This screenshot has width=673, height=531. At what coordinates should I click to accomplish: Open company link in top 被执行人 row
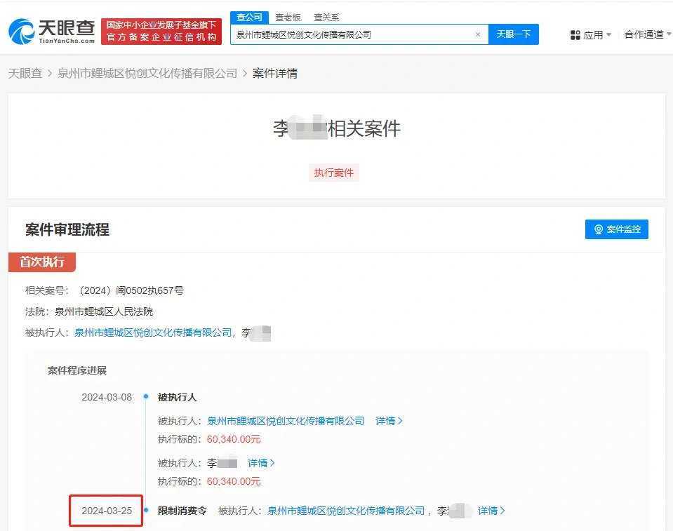(x=153, y=332)
